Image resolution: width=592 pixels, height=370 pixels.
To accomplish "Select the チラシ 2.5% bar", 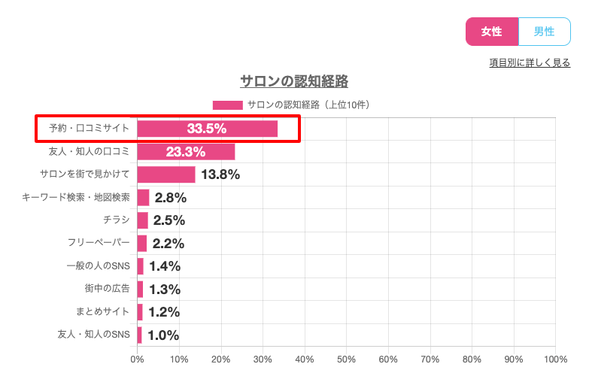I will click(x=142, y=220).
